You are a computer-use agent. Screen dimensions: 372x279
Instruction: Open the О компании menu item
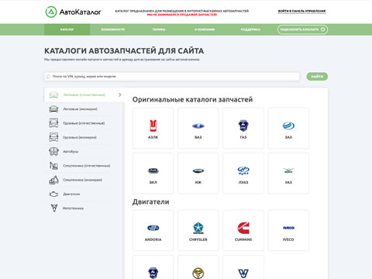[205, 29]
